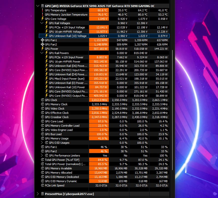The image size is (218, 198).
Task: Click the thermometer icon beside GPU Temperature
Action: click(x=43, y=10)
